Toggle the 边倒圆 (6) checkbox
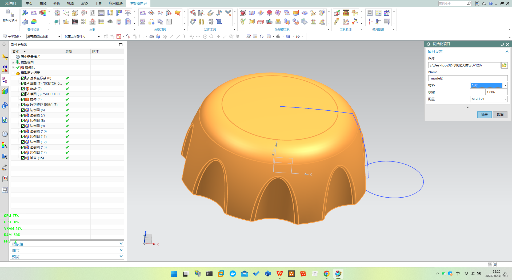The height and width of the screenshot is (280, 512). 23,110
